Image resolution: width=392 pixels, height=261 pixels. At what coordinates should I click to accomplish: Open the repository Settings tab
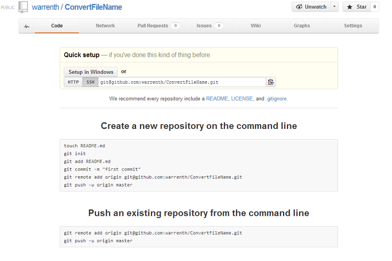(x=353, y=26)
